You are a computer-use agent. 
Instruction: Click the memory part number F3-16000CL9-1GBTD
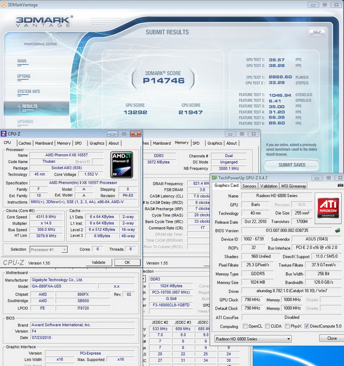click(x=171, y=305)
